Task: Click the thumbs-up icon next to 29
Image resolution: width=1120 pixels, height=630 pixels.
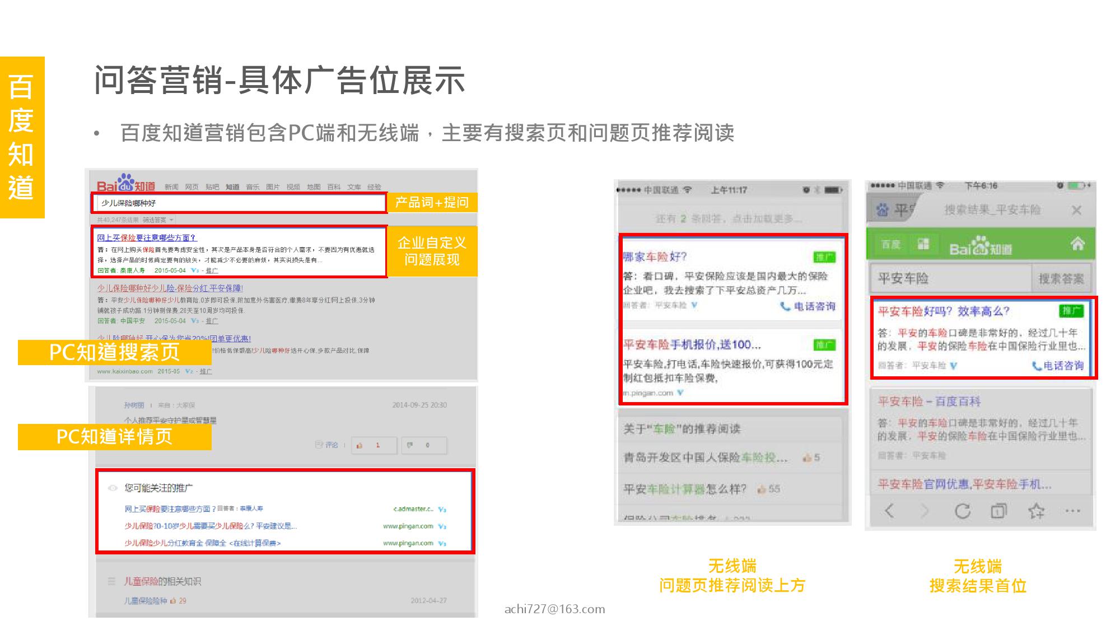Action: pyautogui.click(x=174, y=600)
